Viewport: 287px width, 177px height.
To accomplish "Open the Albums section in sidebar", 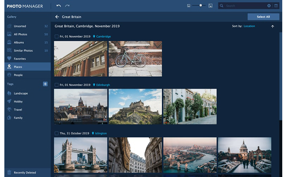I will (19, 42).
